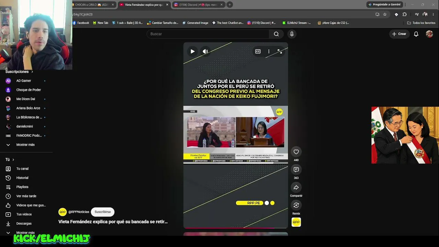Image resolution: width=439 pixels, height=247 pixels.
Task: Open the Me Dicen Dal subscription
Action: (26, 99)
